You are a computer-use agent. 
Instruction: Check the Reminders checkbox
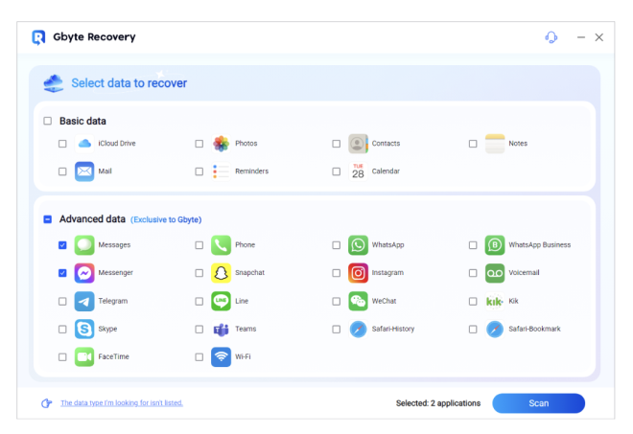199,171
